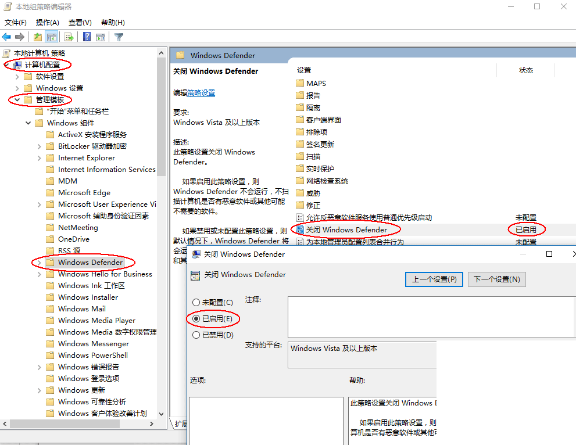576x445 pixels.
Task: Click the 下一个设置(N) button
Action: (x=497, y=279)
